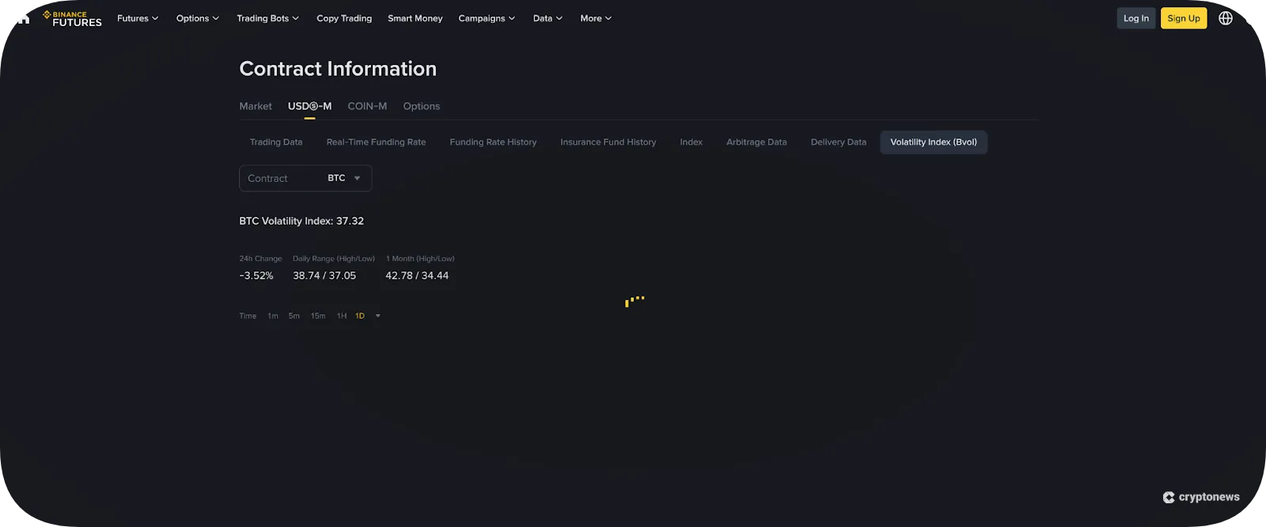1266x527 pixels.
Task: Select the 15m time interval
Action: (x=318, y=316)
